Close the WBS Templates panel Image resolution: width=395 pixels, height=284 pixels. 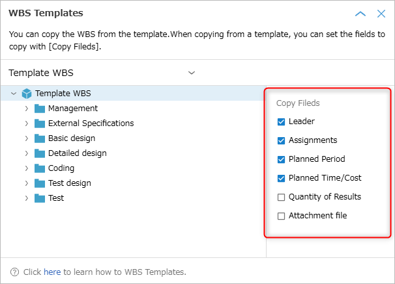point(381,14)
